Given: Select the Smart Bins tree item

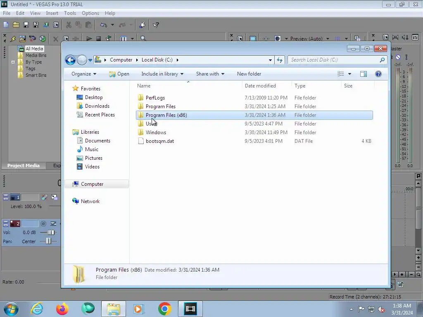Looking at the screenshot, I should coord(36,75).
